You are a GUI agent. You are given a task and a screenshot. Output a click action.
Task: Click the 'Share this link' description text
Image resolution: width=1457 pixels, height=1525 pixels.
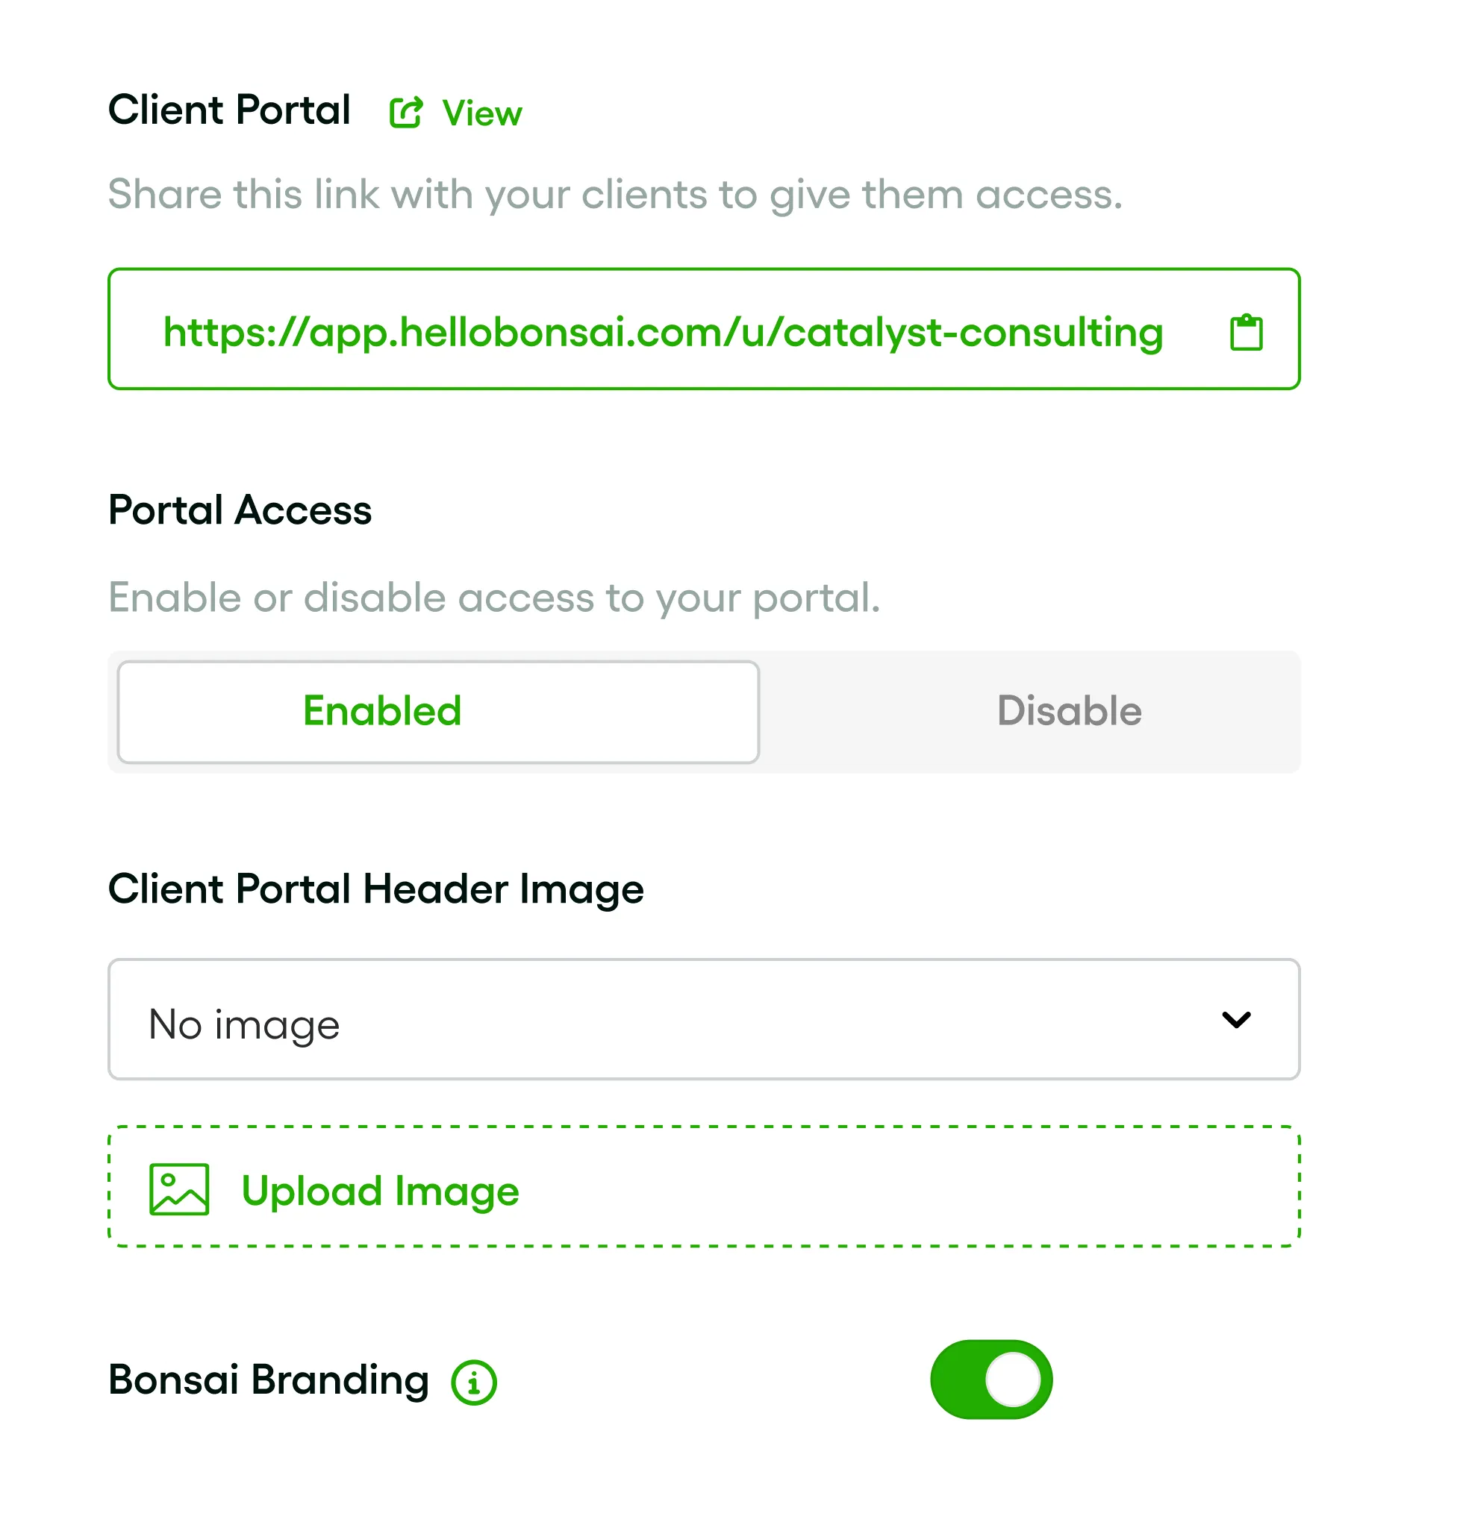pos(615,193)
